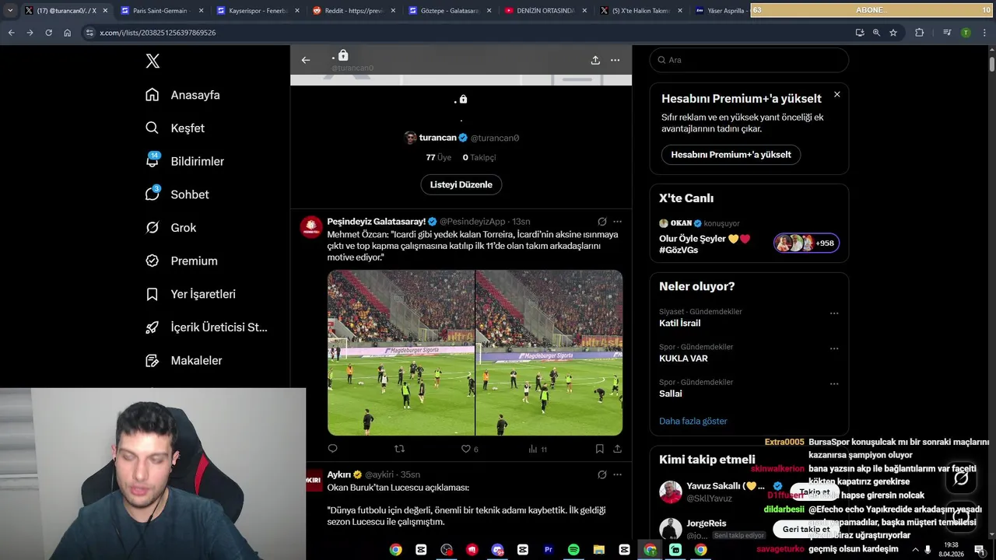
Task: Switch to Paris Saint-Germain tab
Action: click(x=162, y=11)
